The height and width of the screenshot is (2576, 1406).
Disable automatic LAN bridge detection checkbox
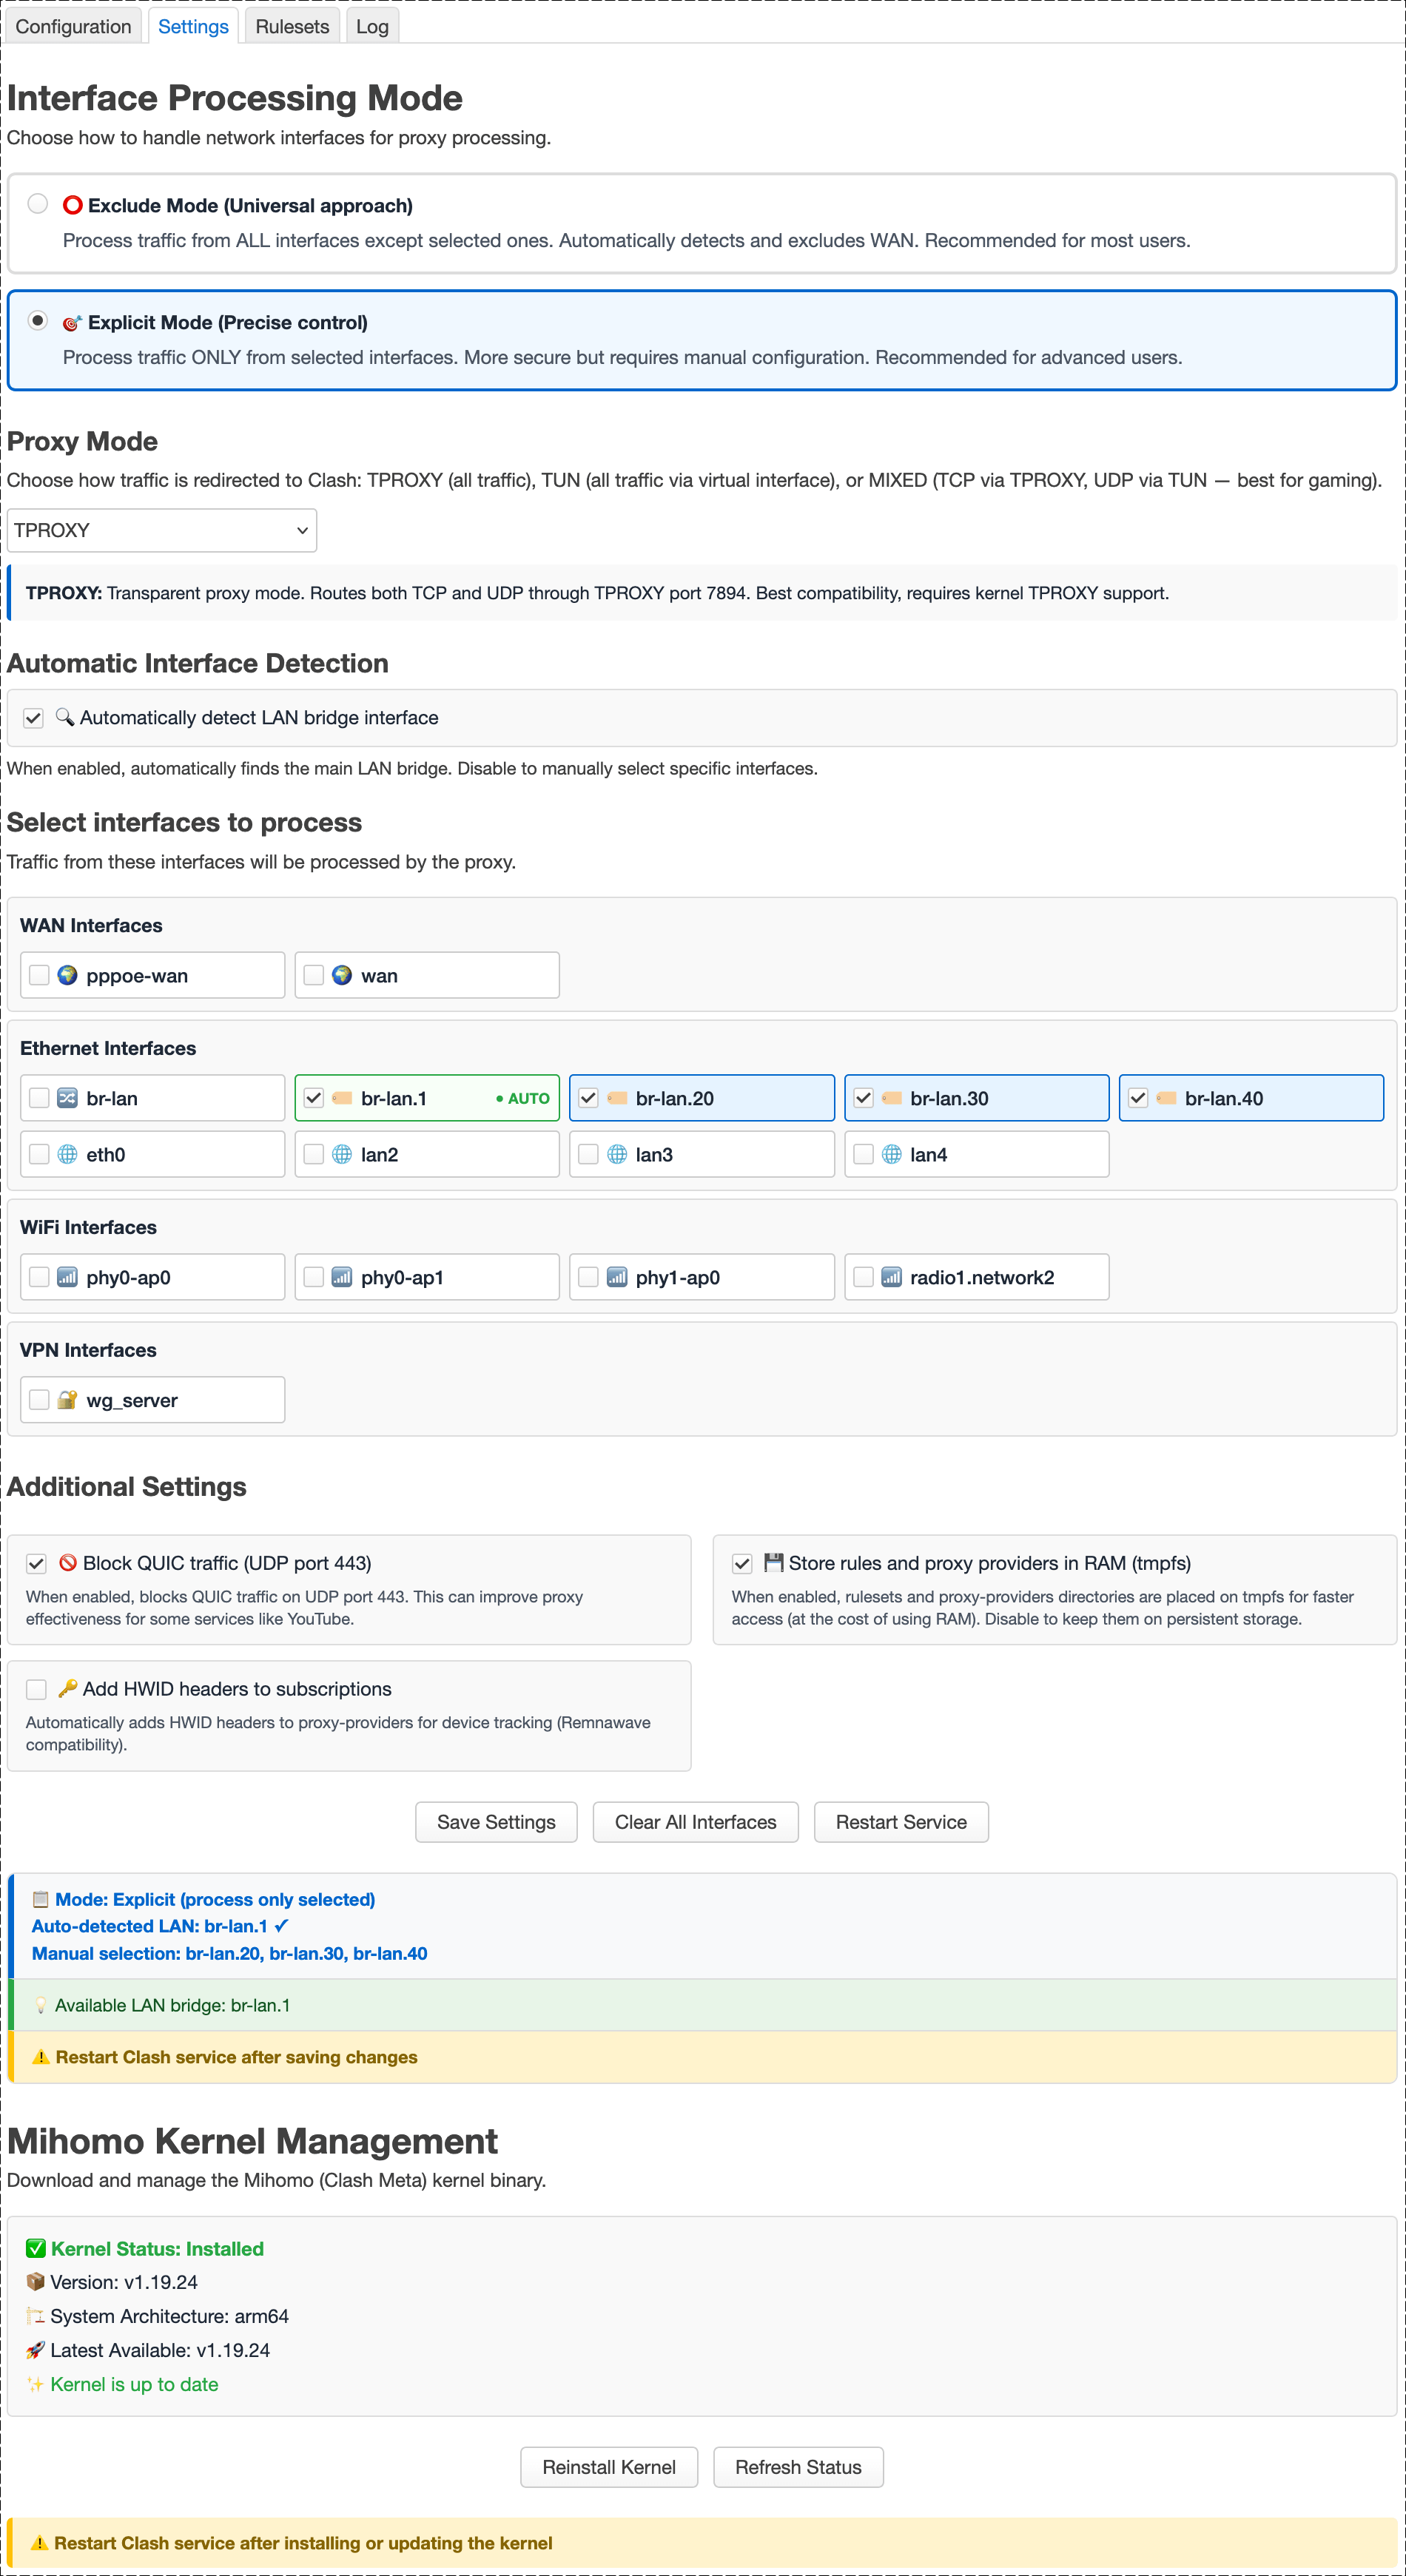(34, 718)
